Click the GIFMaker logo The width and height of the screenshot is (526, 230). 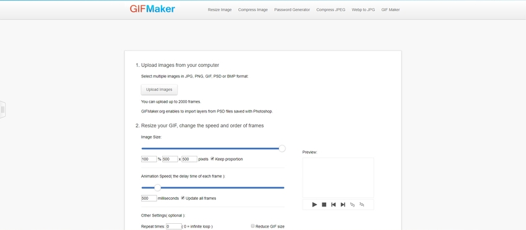click(x=152, y=9)
